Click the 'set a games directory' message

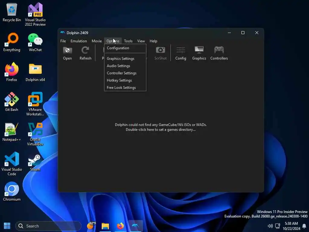coord(161,127)
